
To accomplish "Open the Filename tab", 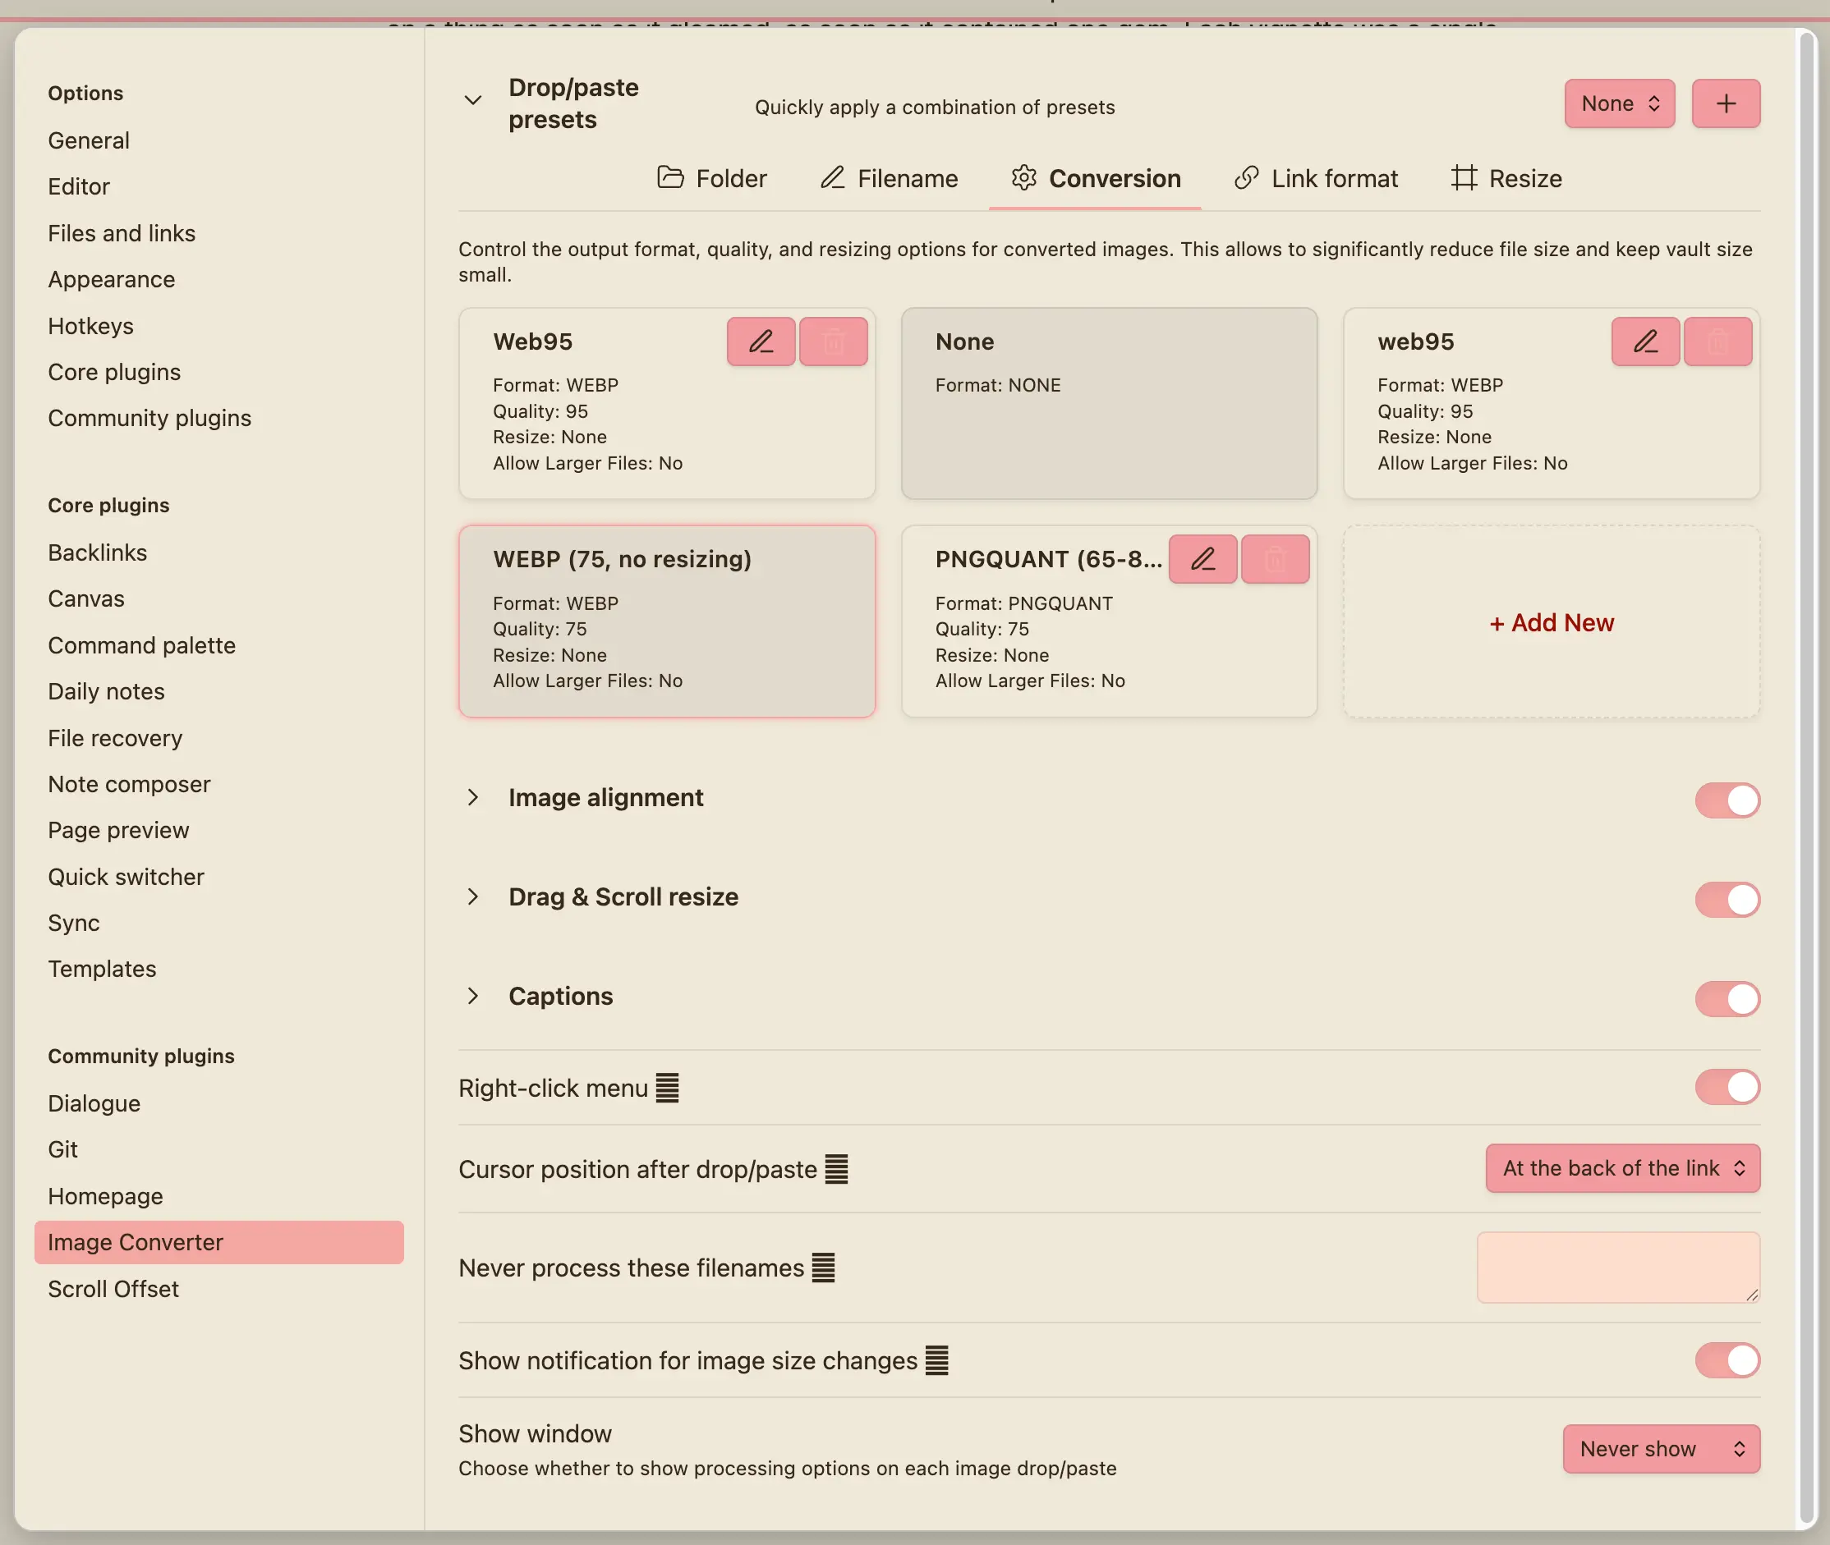I will [889, 179].
